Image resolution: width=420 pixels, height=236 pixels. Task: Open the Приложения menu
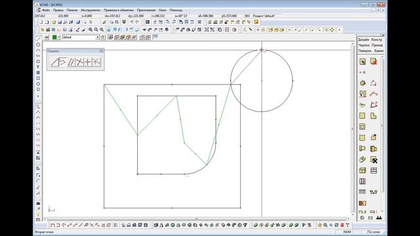click(x=146, y=10)
